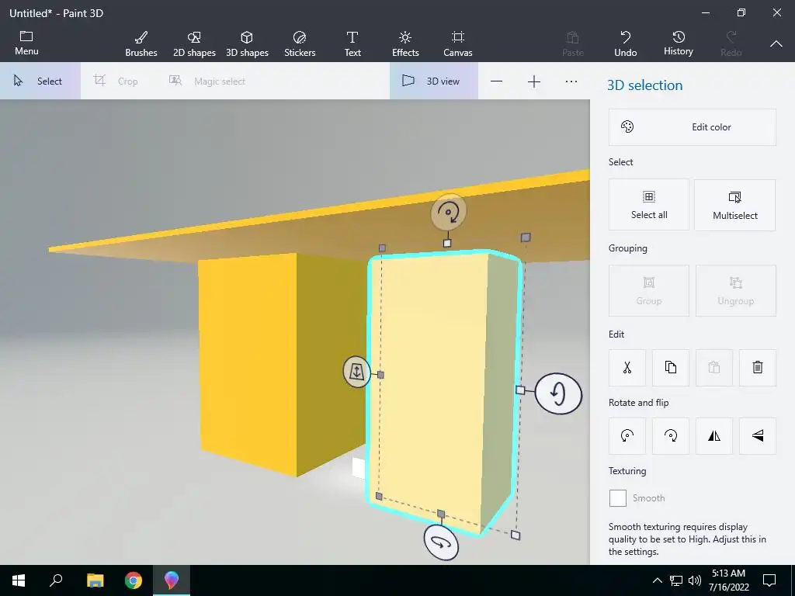Image resolution: width=795 pixels, height=596 pixels.
Task: Enable Multiselect mode
Action: point(734,205)
